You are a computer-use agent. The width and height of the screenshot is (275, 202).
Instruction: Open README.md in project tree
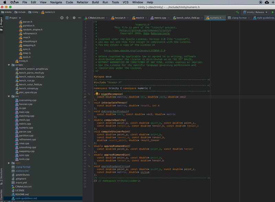click(22, 194)
